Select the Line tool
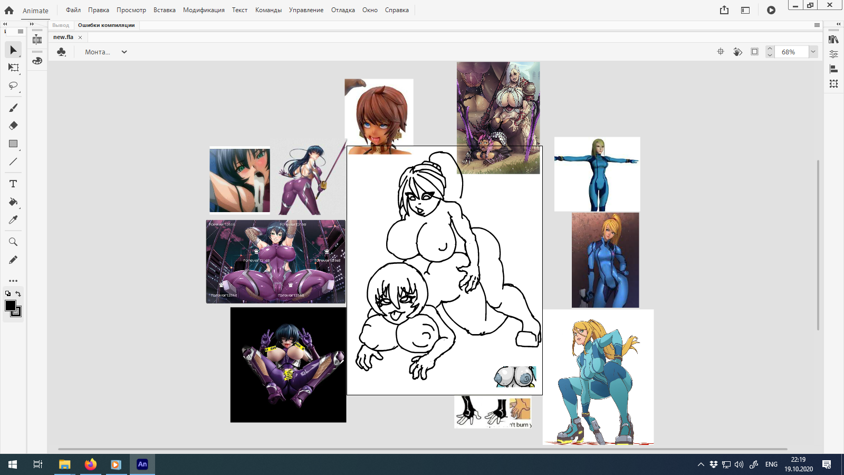The height and width of the screenshot is (475, 844). (x=13, y=161)
